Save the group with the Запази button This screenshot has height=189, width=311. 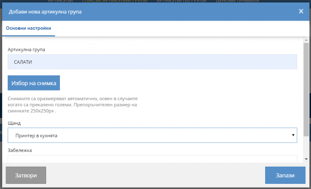point(285,176)
